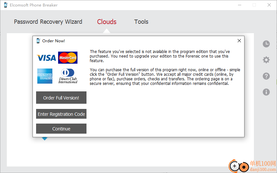Close the Elcomsoft Phone Breaker window
277x173 pixels.
[x=269, y=5]
